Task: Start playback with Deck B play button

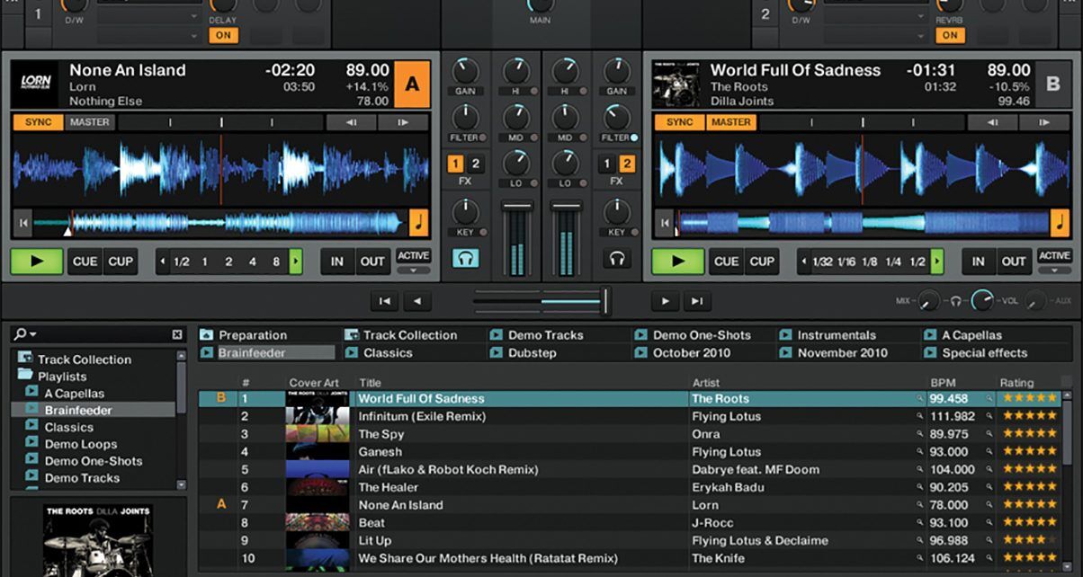Action: 677,262
